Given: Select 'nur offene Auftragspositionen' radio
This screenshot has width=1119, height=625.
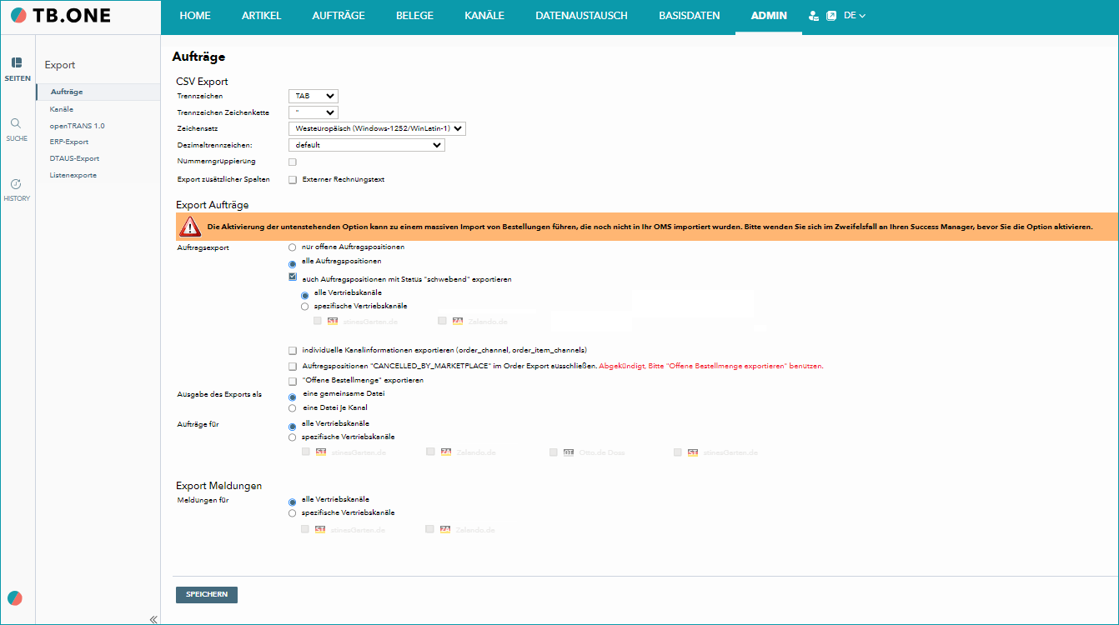Looking at the screenshot, I should coord(292,247).
